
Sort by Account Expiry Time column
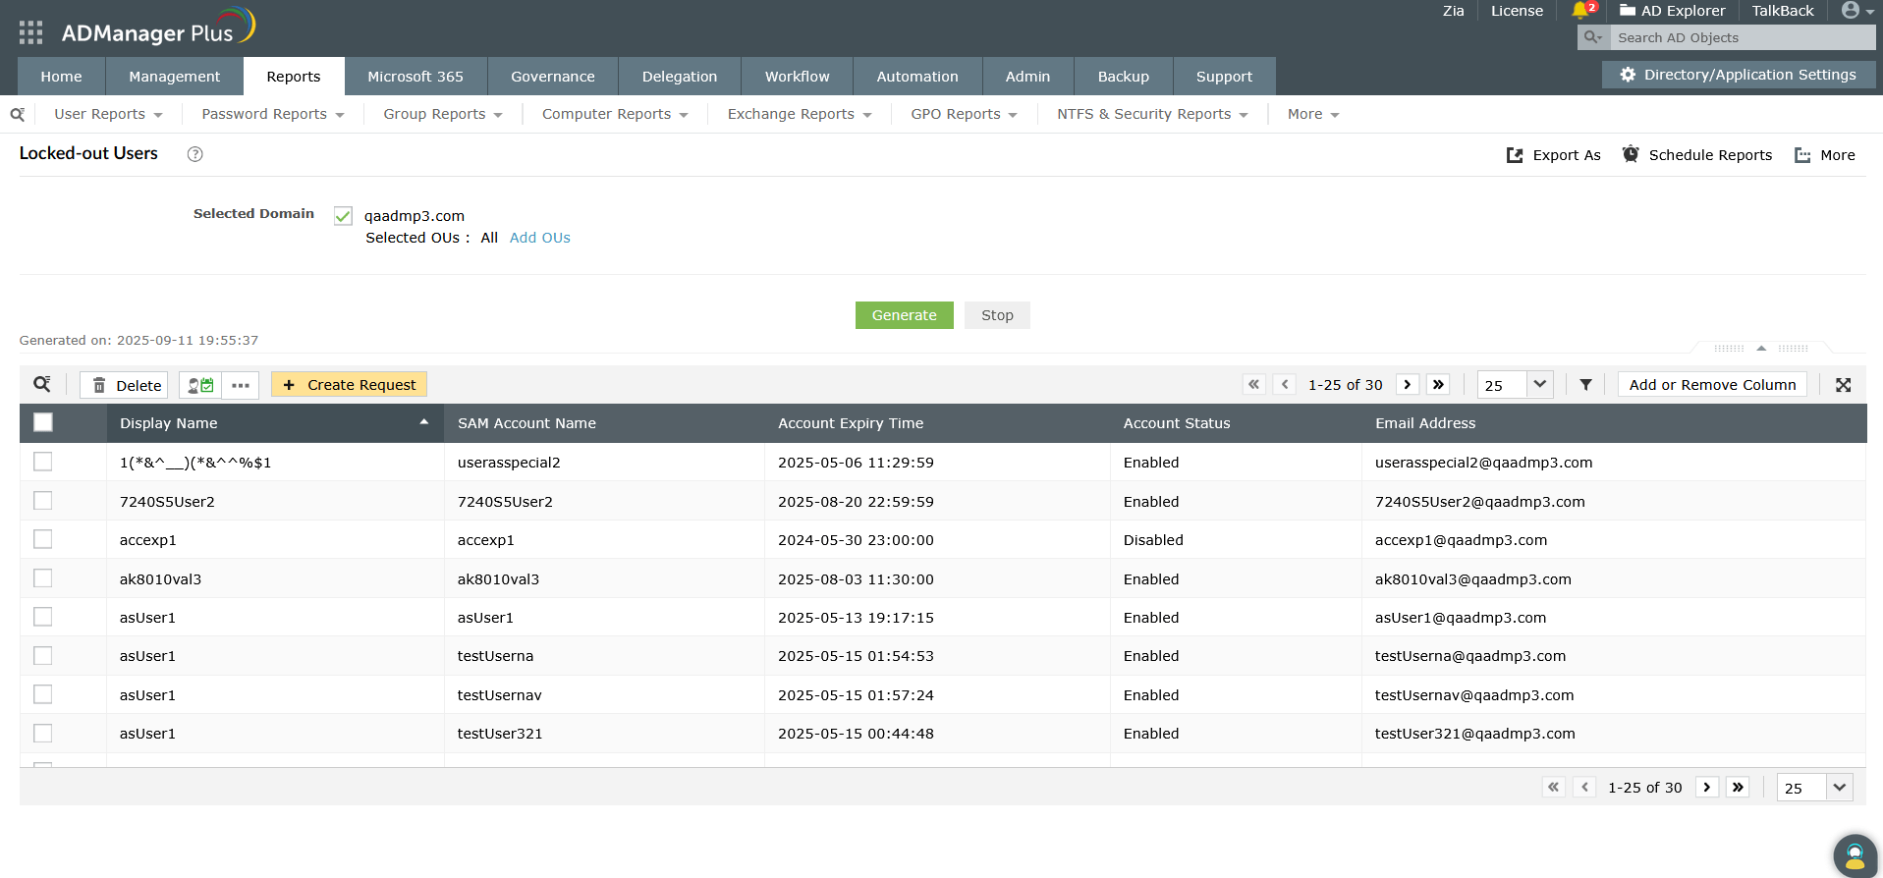click(851, 423)
